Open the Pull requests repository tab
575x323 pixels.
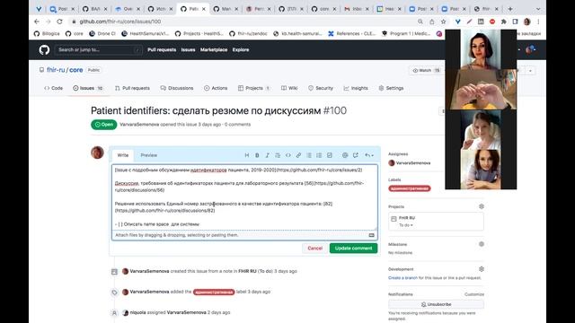click(132, 88)
